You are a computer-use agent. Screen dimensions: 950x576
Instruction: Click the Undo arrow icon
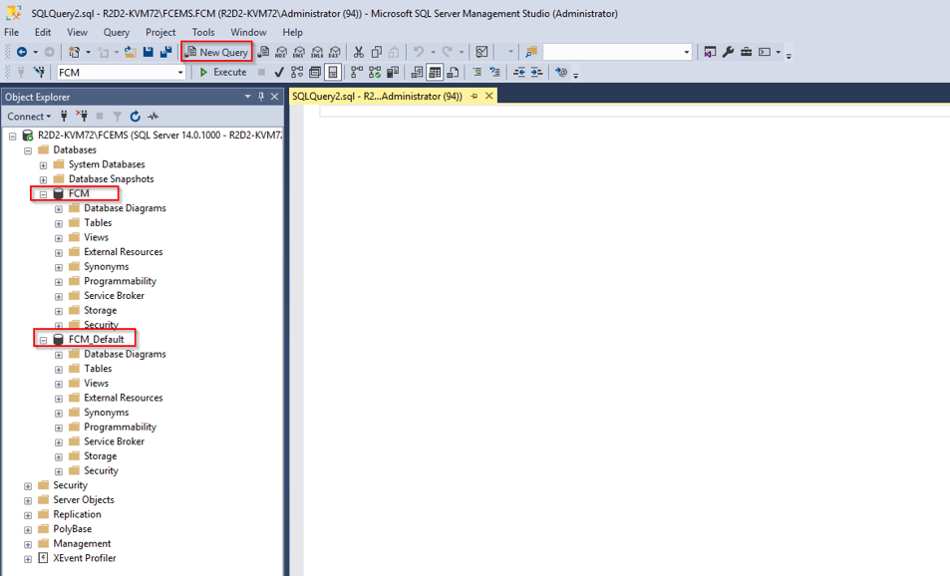pyautogui.click(x=418, y=52)
